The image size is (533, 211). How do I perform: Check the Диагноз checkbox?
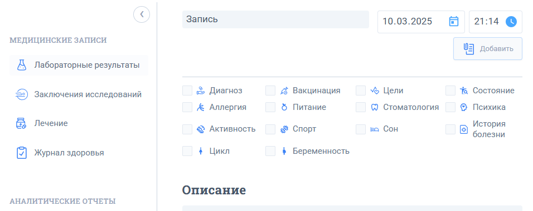pos(187,91)
